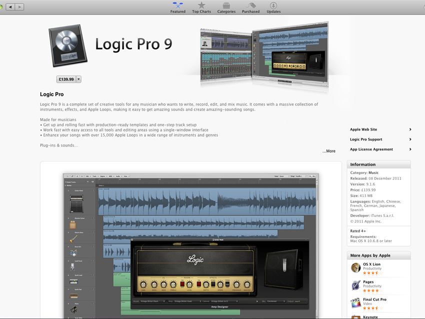Click the Pages star rating
This screenshot has width=425, height=319.
click(372, 290)
